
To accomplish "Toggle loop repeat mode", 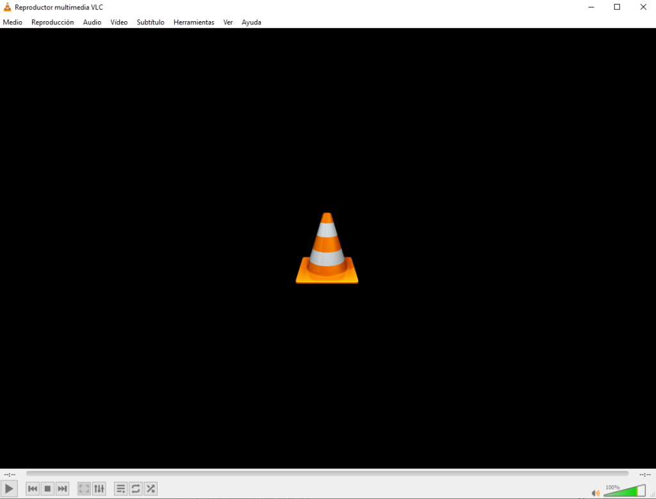I will [135, 489].
